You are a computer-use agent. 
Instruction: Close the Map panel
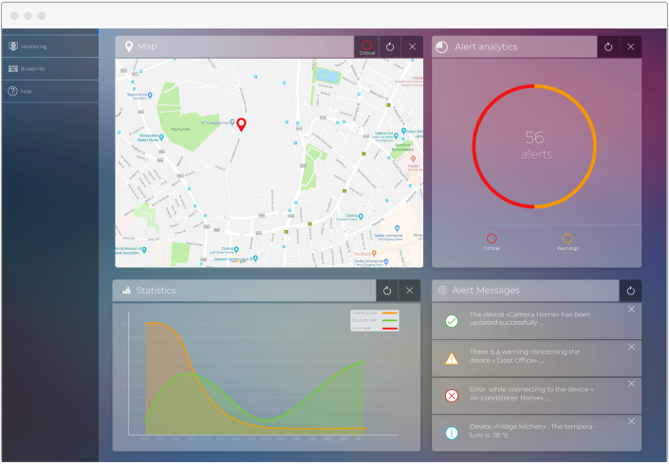[412, 46]
